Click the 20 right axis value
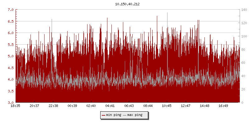 click(243, 89)
